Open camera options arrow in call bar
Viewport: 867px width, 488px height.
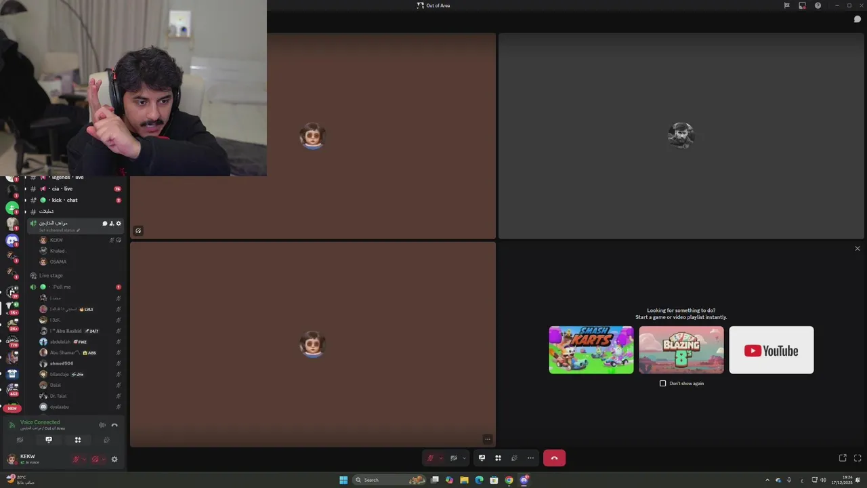464,458
